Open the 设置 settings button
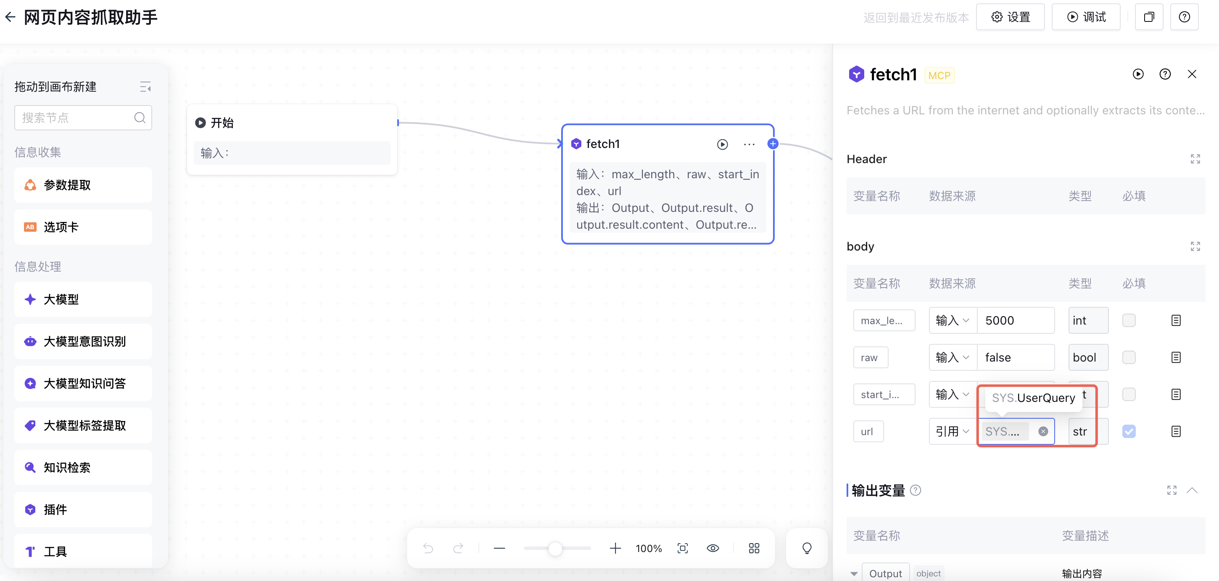The height and width of the screenshot is (581, 1219). [x=1010, y=18]
